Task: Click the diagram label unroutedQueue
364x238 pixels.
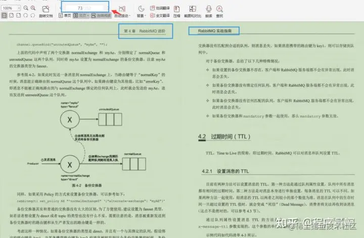Action: [109, 109]
